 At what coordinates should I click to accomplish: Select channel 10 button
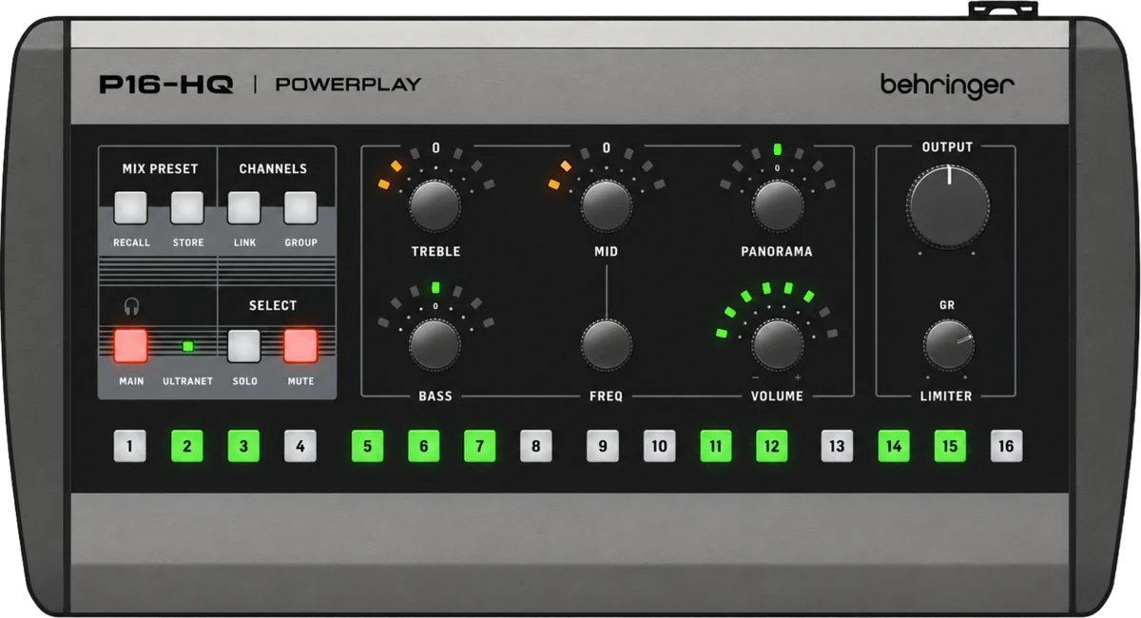(660, 446)
